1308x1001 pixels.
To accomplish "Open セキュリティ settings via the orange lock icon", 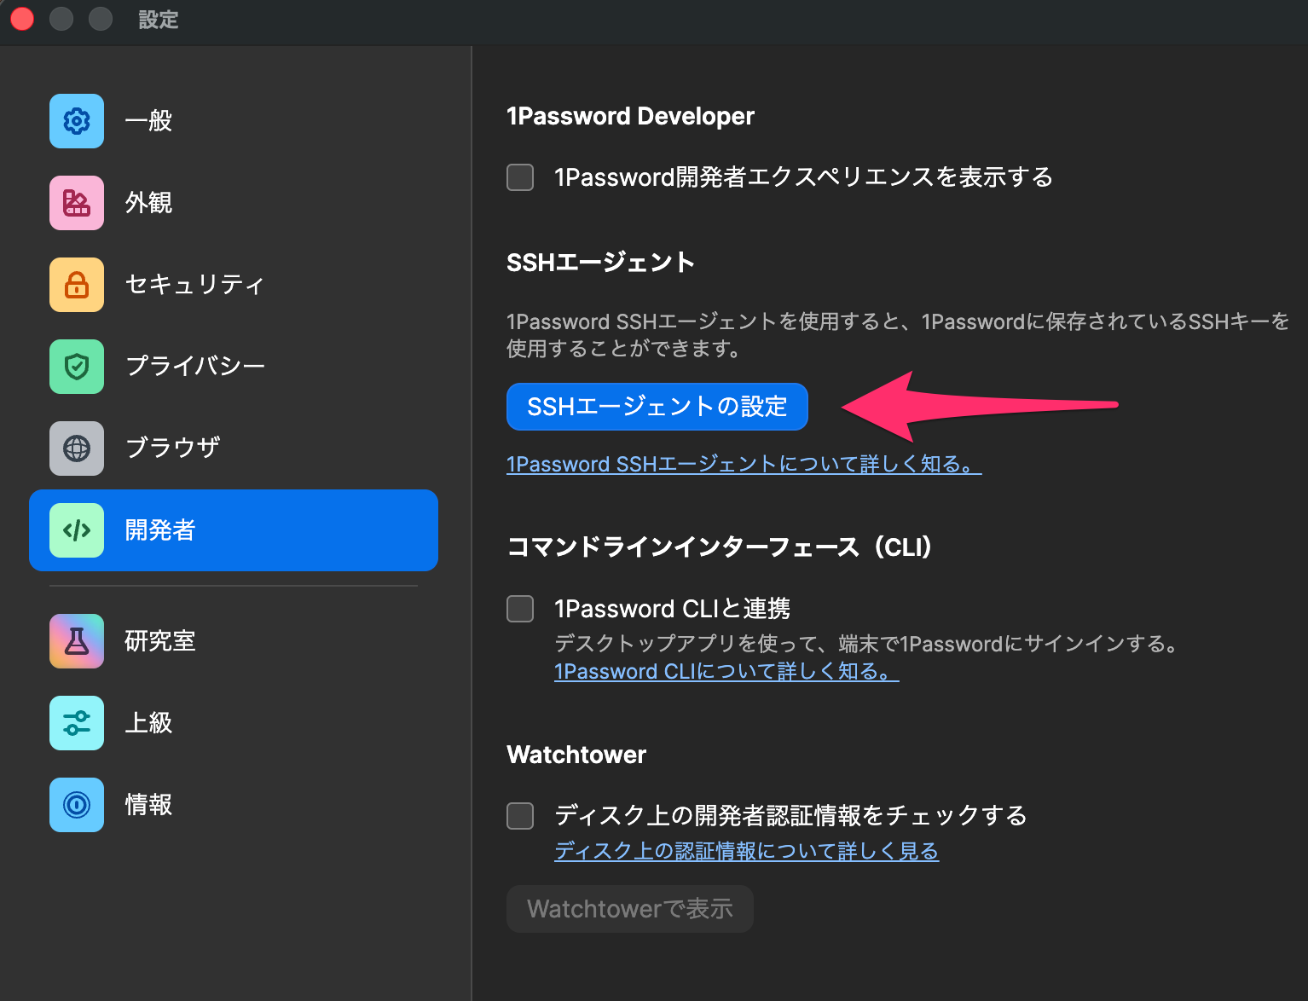I will [76, 285].
